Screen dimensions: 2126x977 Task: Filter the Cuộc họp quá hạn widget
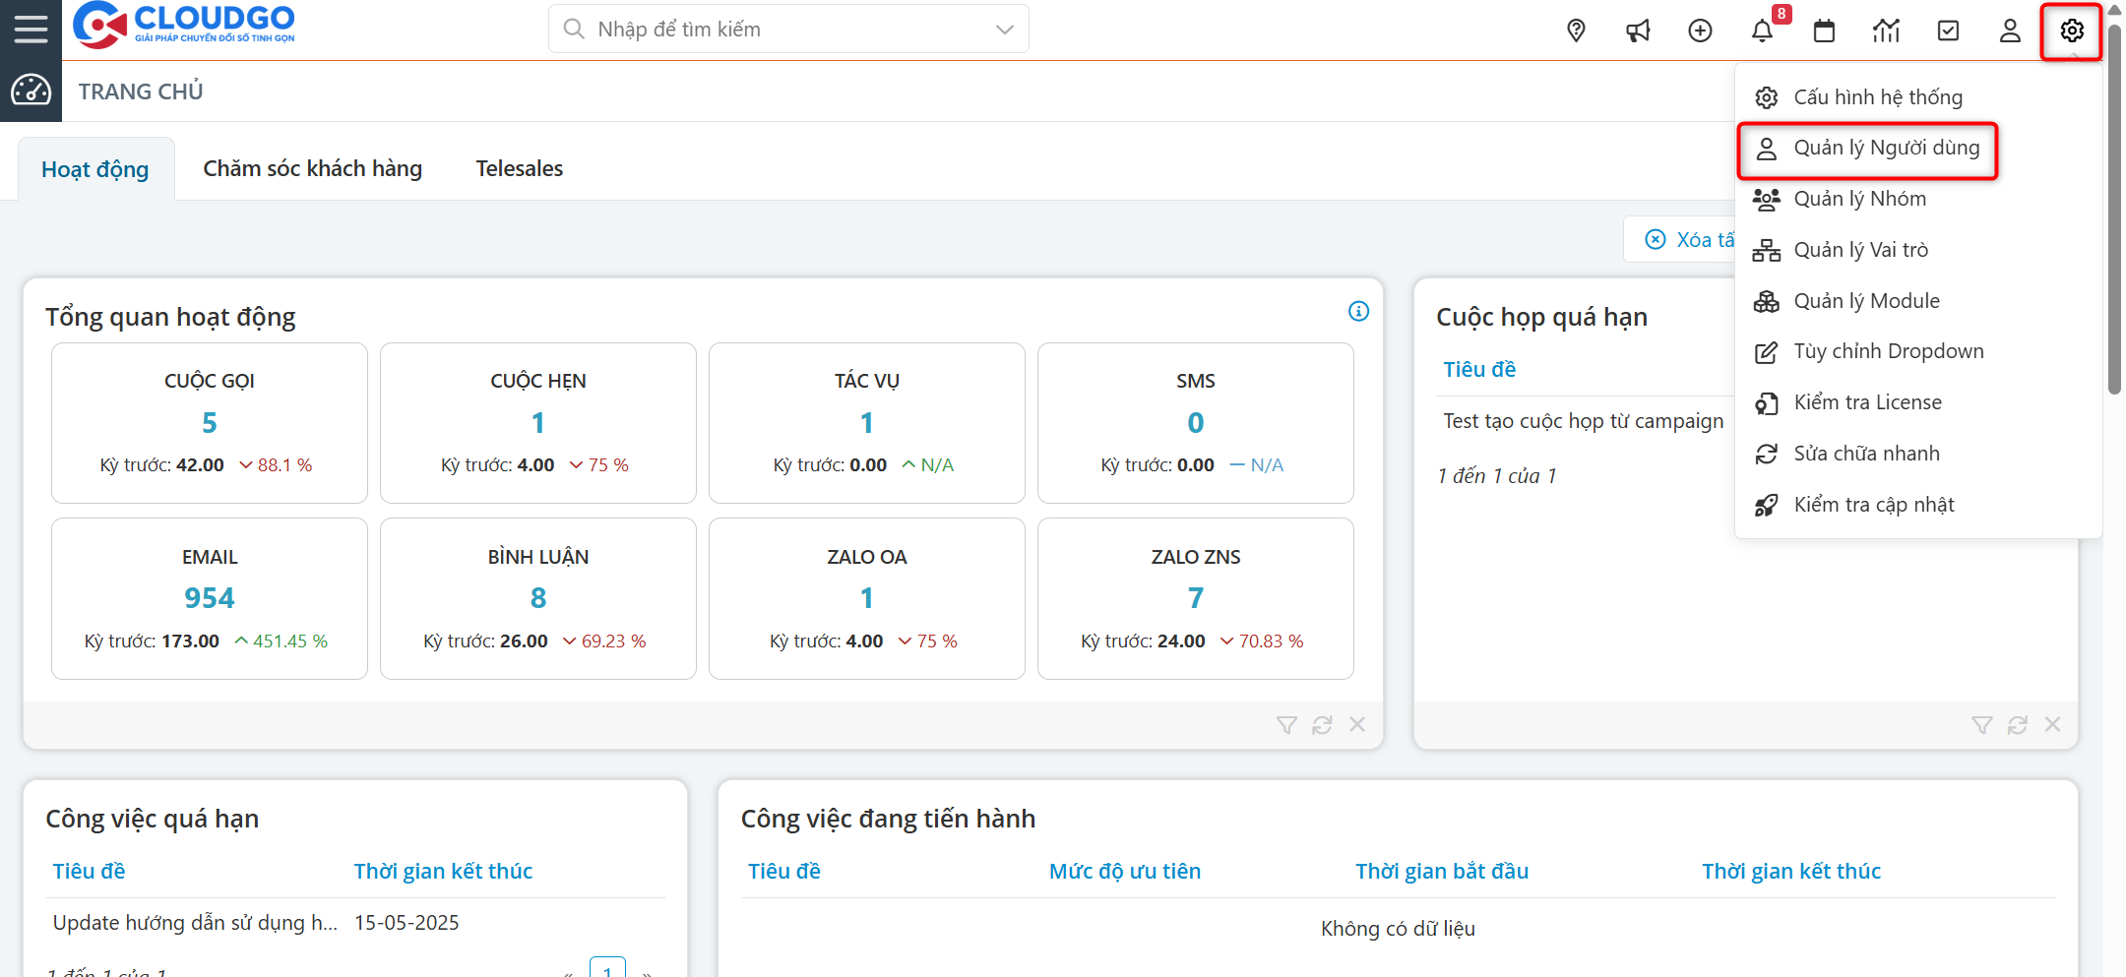point(1981,725)
